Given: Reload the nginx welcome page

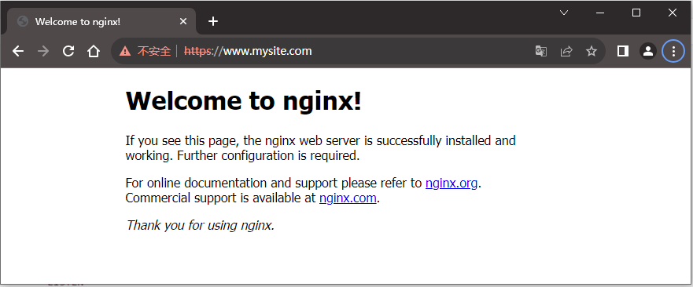Looking at the screenshot, I should 68,51.
